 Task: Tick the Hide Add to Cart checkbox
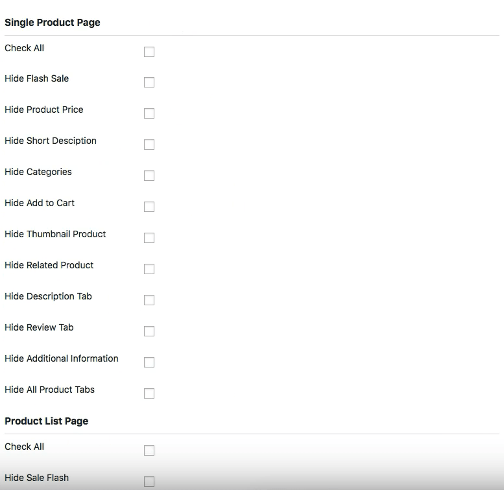pyautogui.click(x=149, y=207)
